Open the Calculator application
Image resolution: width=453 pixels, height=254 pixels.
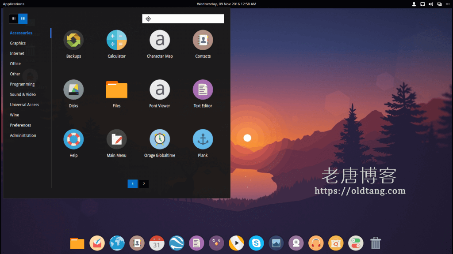116,40
